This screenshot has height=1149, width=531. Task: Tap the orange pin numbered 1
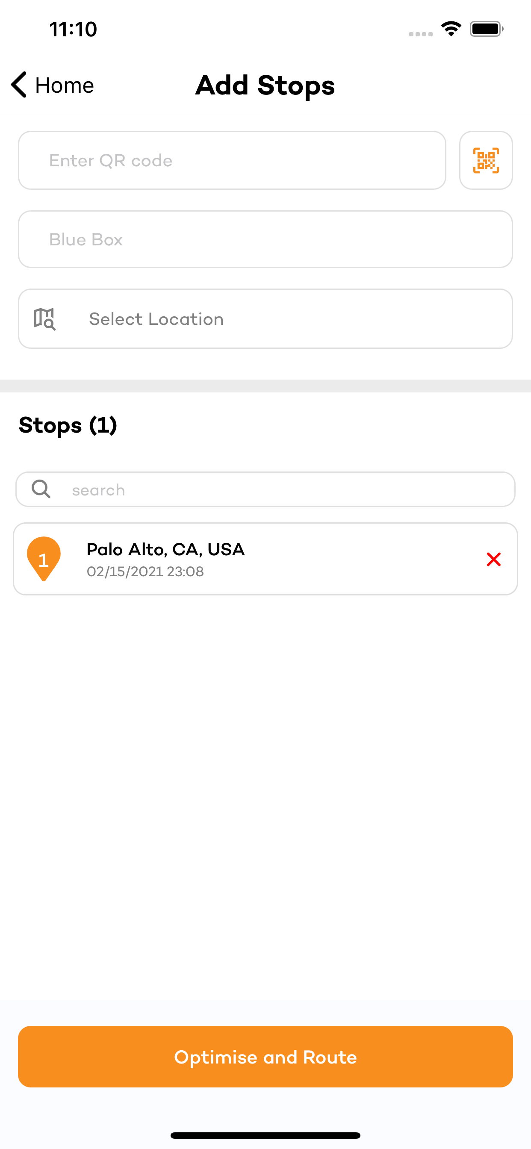[44, 558]
